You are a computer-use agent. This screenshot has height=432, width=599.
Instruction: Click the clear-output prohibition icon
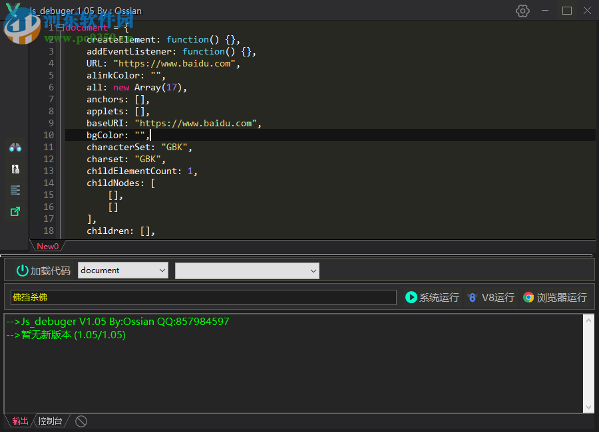tap(80, 420)
